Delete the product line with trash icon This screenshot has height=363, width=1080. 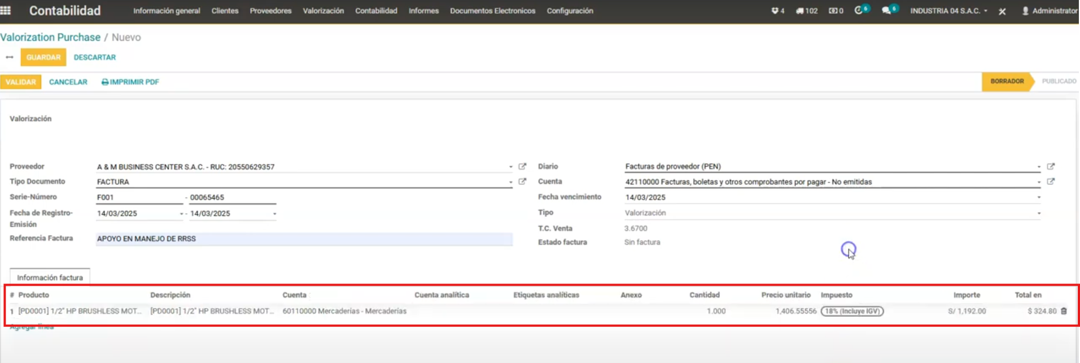[1064, 311]
